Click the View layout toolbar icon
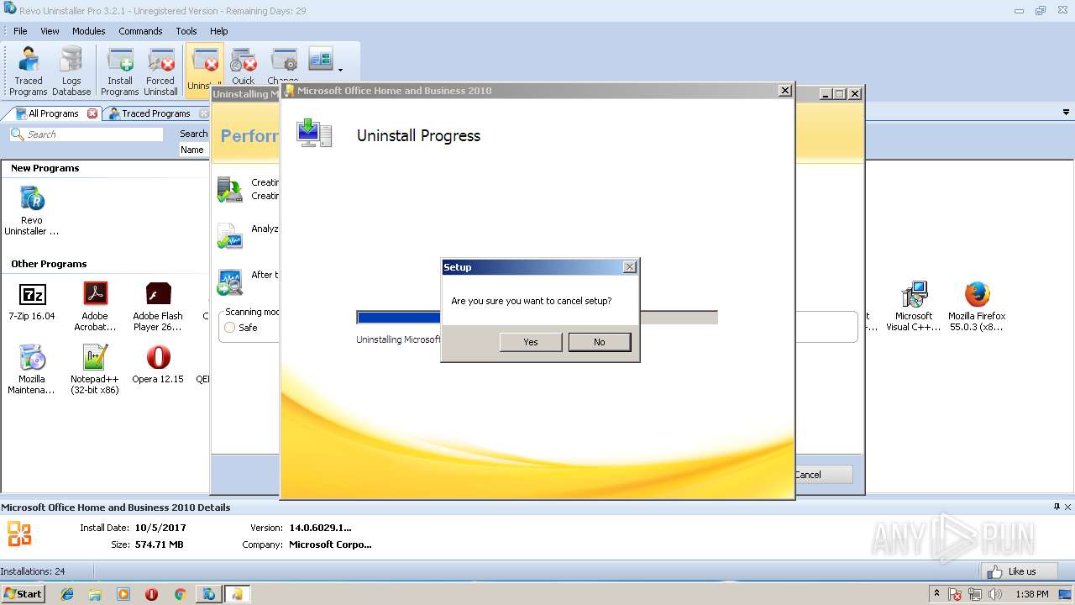The width and height of the screenshot is (1075, 605). (320, 60)
